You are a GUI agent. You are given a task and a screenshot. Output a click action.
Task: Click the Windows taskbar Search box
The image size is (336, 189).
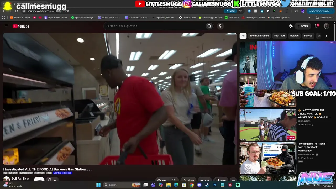pos(122,185)
